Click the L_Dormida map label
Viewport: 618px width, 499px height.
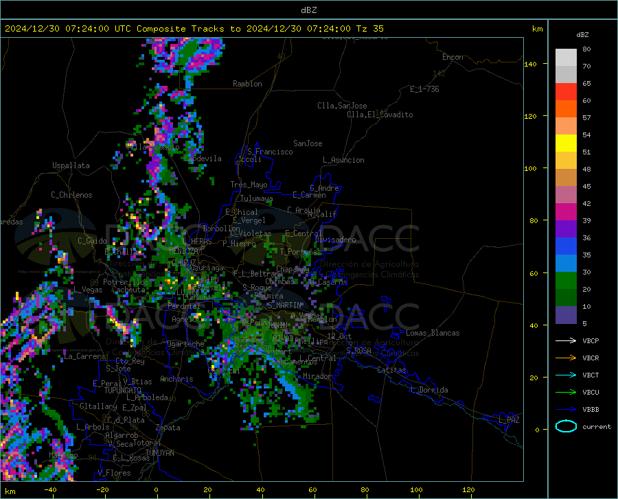[428, 390]
